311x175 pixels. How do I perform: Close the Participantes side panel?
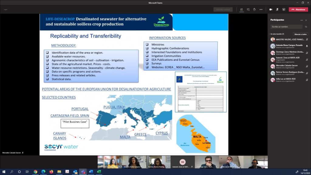pyautogui.click(x=306, y=20)
